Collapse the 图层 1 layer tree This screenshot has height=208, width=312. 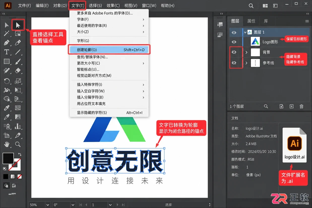(245, 32)
